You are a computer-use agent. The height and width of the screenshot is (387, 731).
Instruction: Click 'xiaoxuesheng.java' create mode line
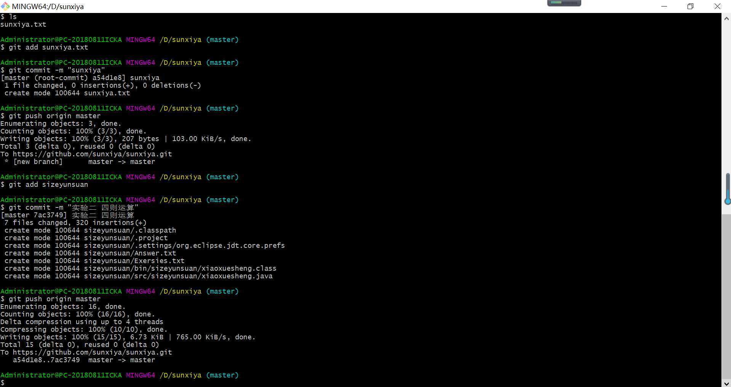138,276
